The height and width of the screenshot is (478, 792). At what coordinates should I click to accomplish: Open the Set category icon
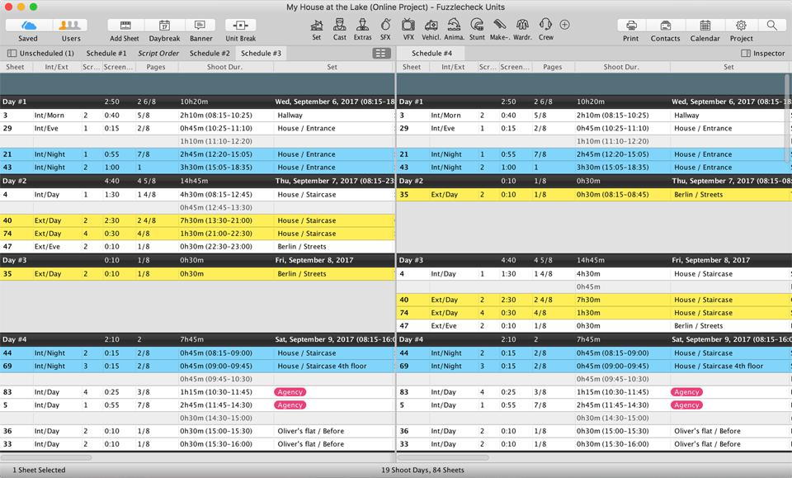tap(317, 25)
